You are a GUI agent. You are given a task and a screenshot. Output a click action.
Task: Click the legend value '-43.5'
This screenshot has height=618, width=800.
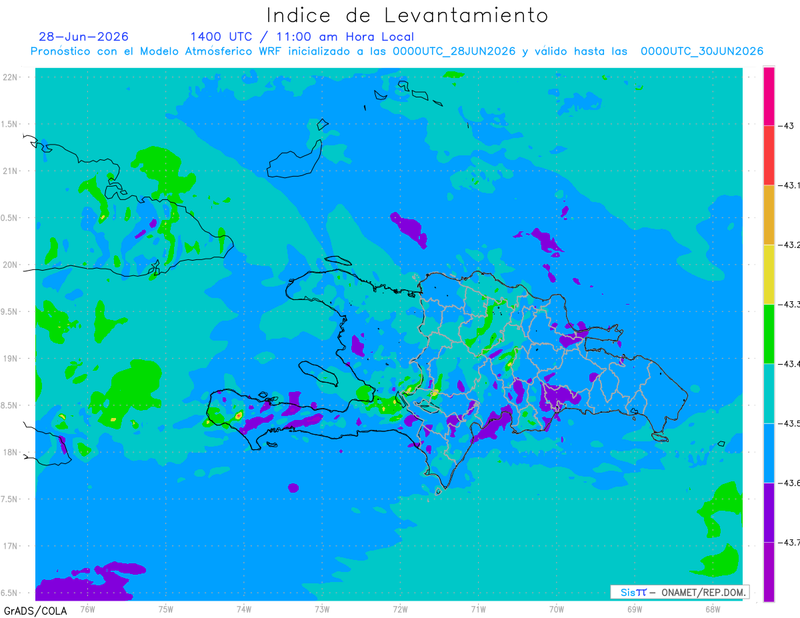click(789, 423)
